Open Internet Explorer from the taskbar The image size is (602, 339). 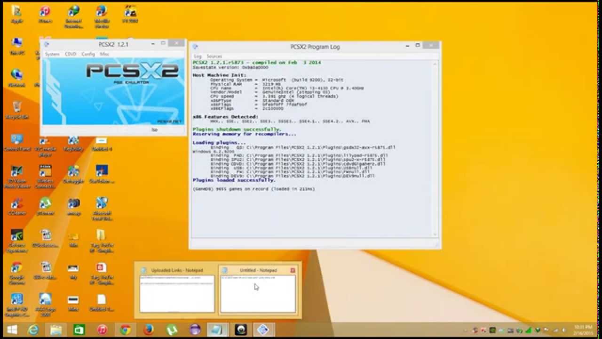tap(34, 330)
